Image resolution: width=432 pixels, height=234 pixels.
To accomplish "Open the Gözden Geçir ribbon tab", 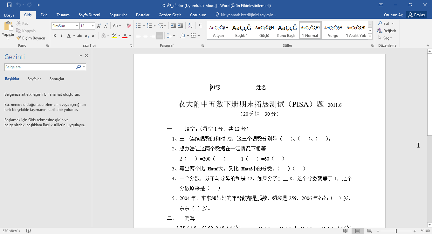I will [x=170, y=15].
